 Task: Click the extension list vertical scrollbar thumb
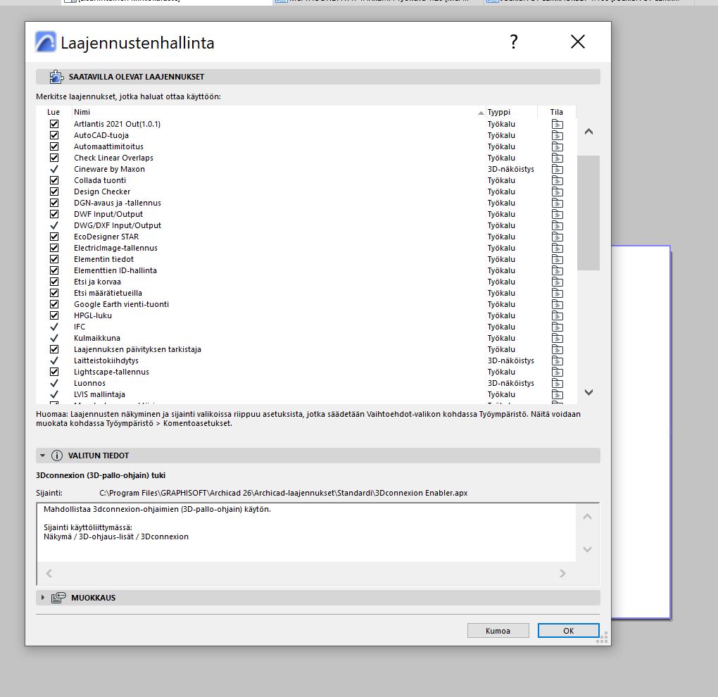click(x=588, y=211)
